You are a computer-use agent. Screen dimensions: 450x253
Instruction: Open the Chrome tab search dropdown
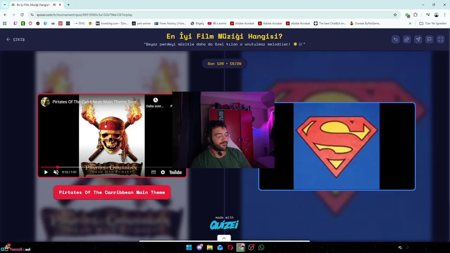coord(5,5)
